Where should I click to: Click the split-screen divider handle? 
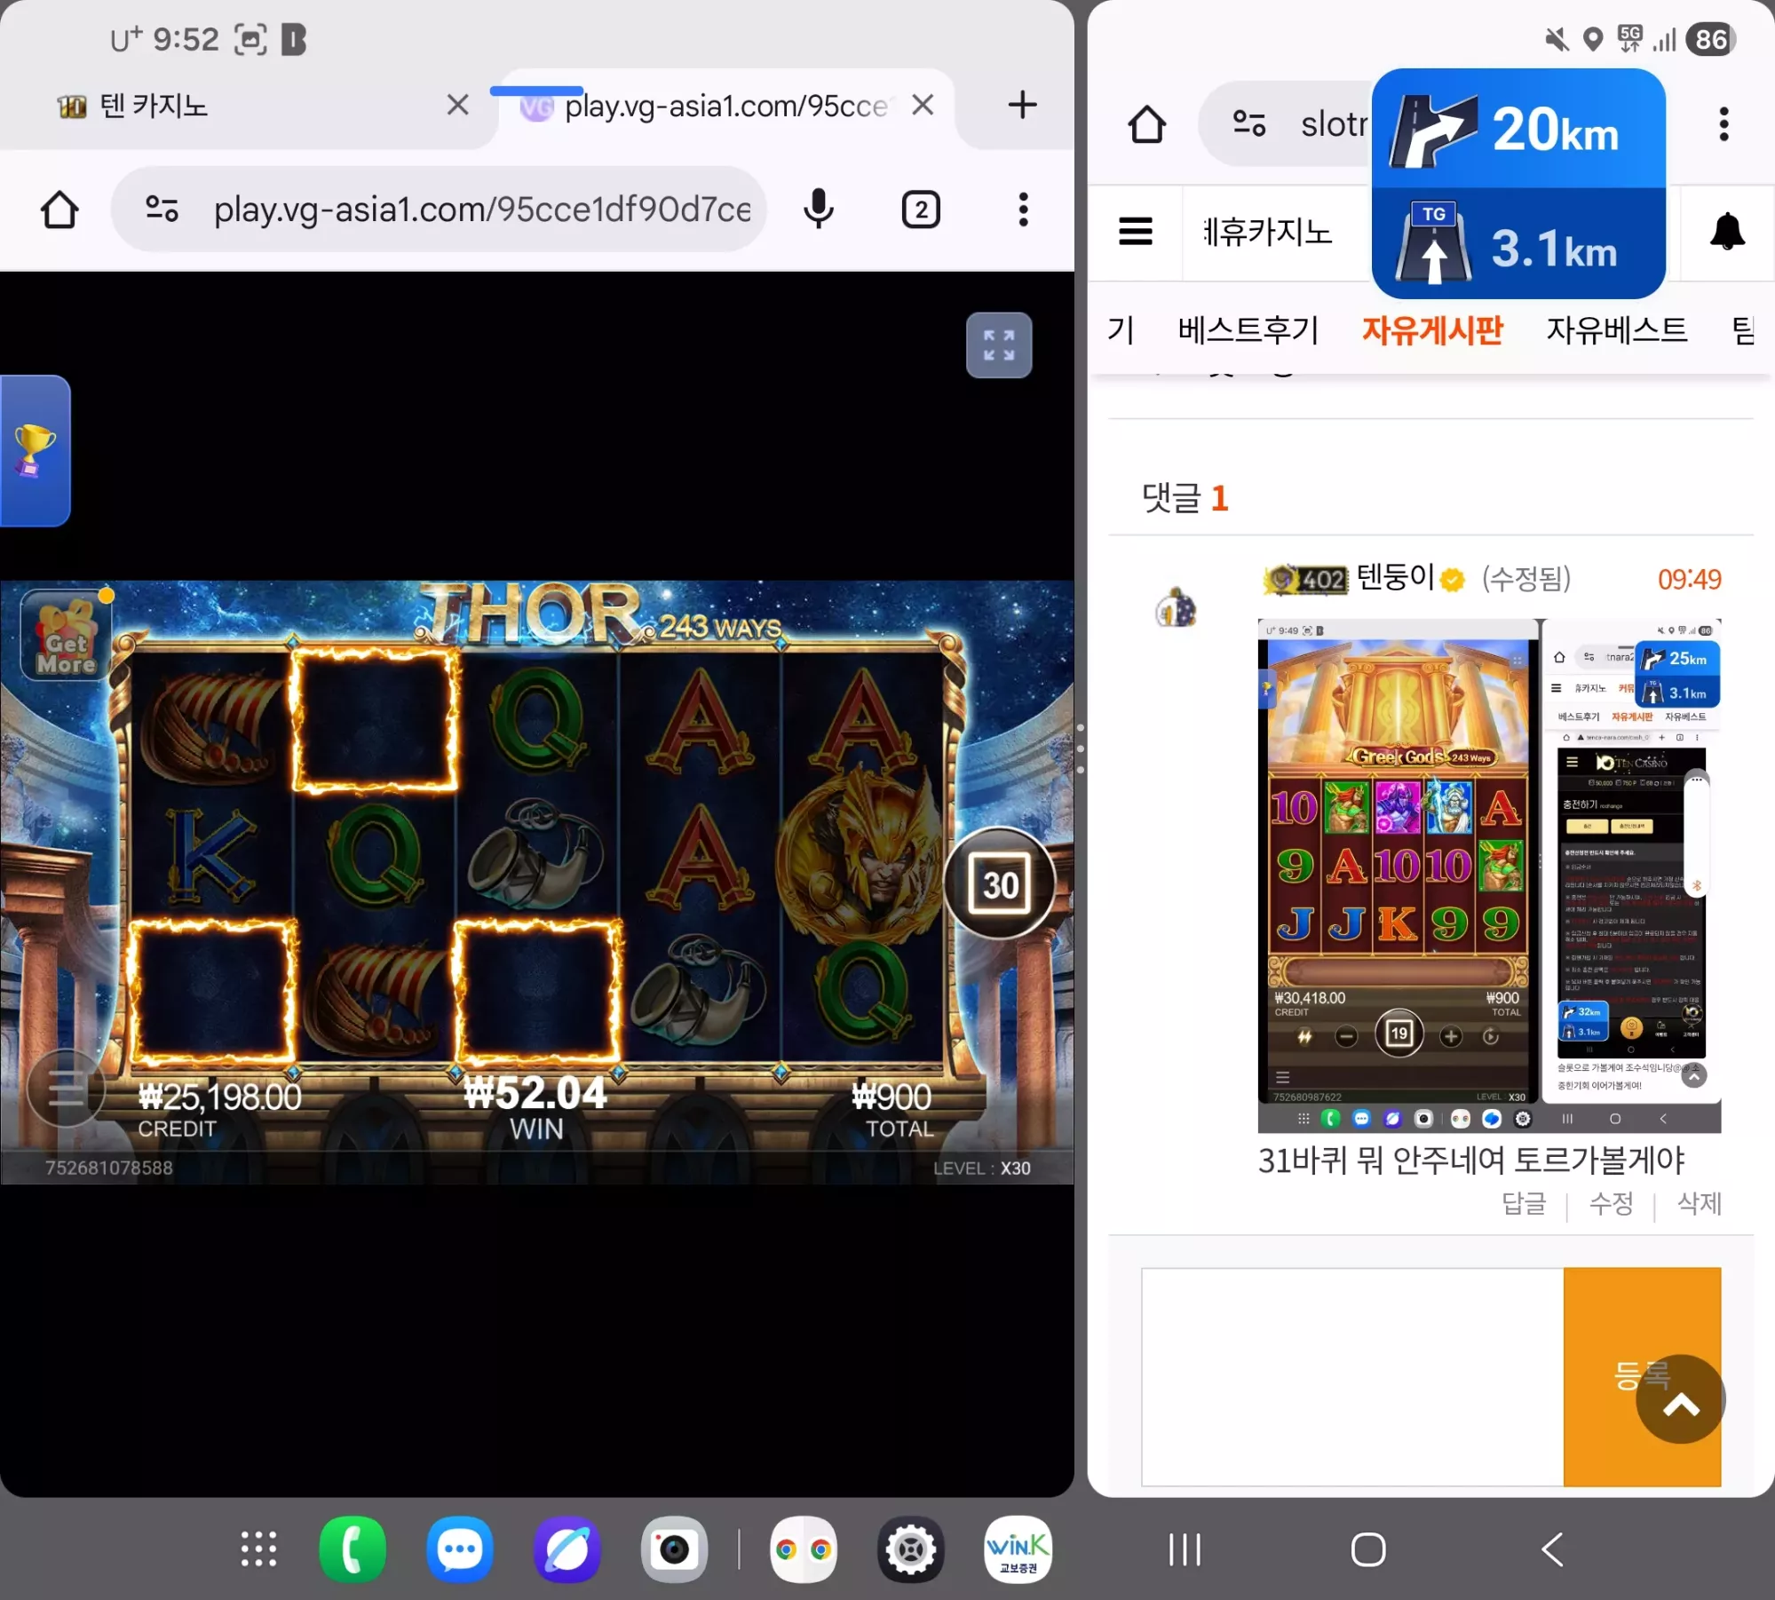point(1081,749)
